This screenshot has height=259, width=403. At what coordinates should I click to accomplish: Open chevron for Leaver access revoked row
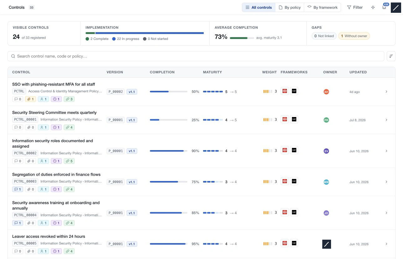click(x=386, y=244)
